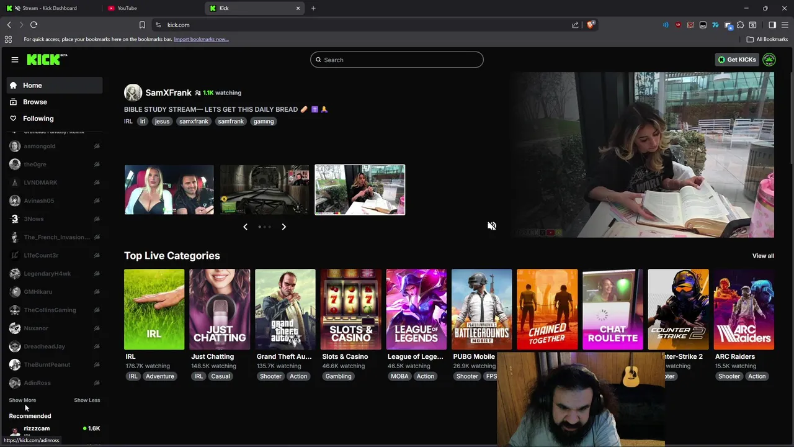Open the apps grid icon on bookmarks bar

8,39
